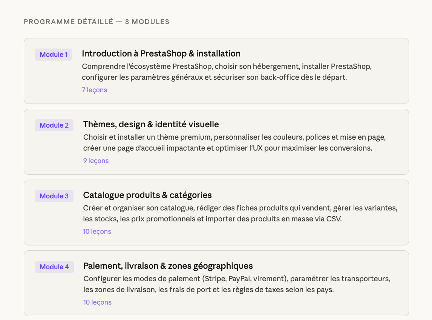Open 'Paiement, livraison & zones géographiques' title
This screenshot has width=432, height=320.
(x=168, y=266)
